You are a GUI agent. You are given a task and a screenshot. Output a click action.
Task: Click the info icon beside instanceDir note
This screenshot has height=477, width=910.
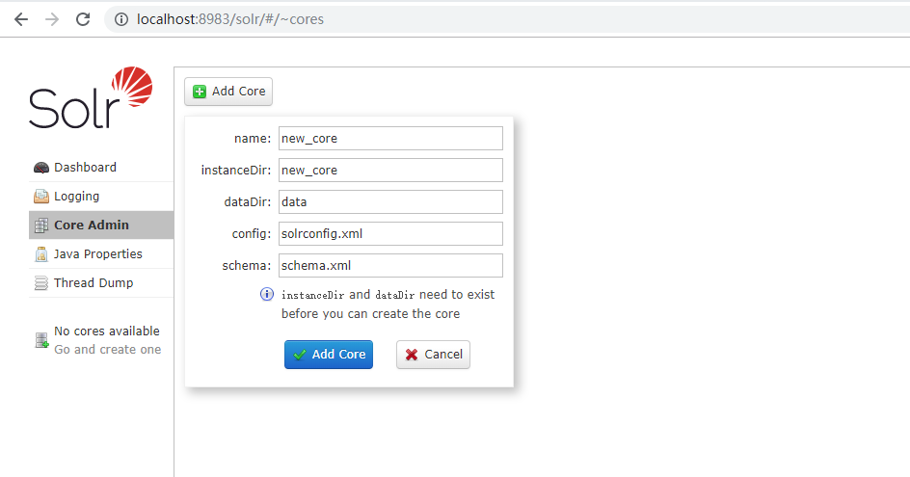266,294
